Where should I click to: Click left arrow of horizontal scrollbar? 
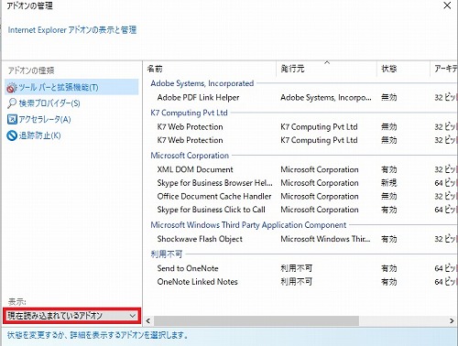(148, 321)
